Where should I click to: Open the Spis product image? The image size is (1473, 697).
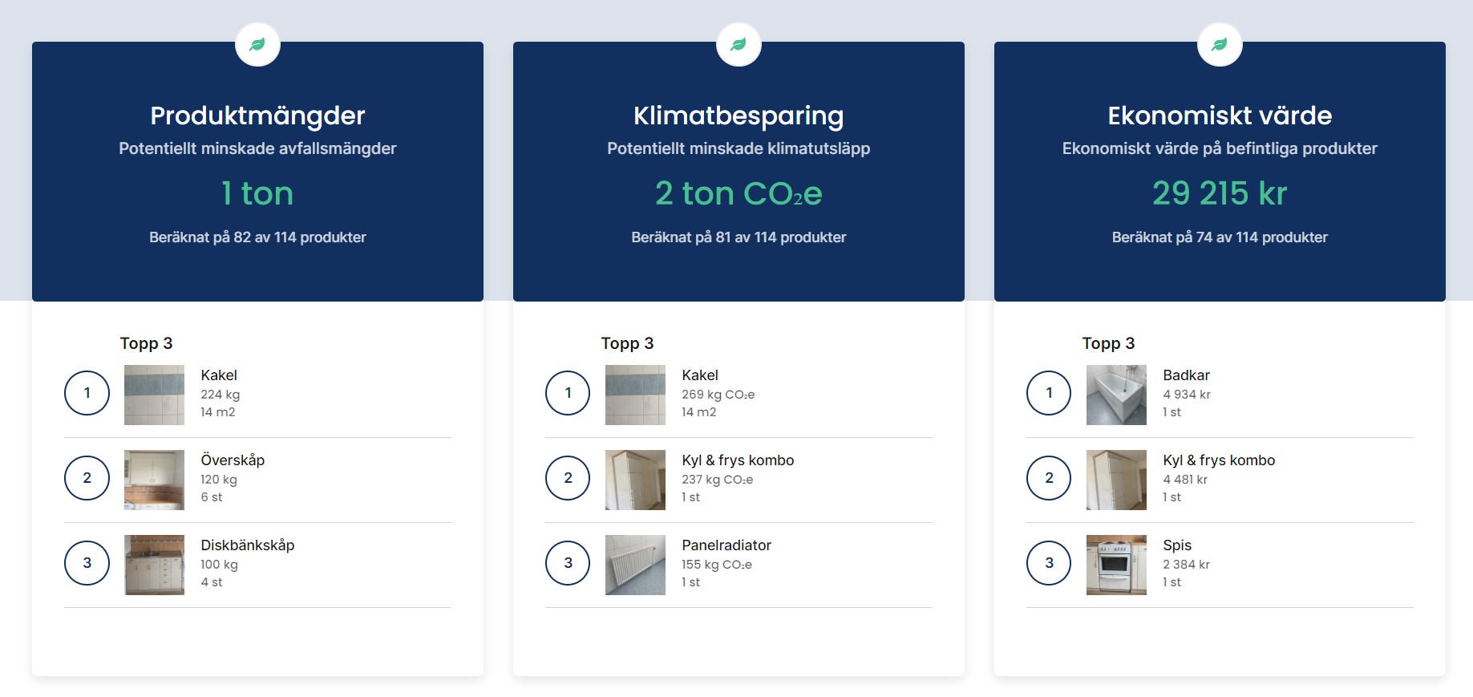(x=1116, y=565)
